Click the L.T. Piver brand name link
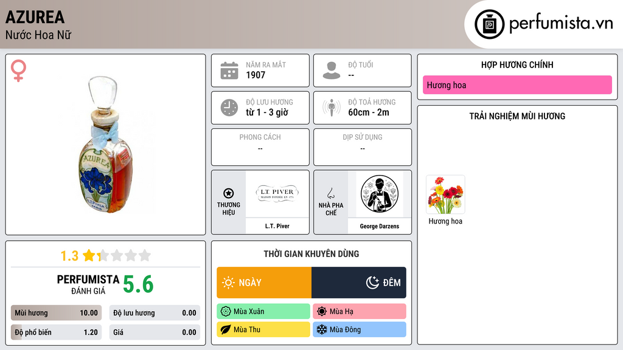Screen dimensions: 623x350 pos(277,226)
